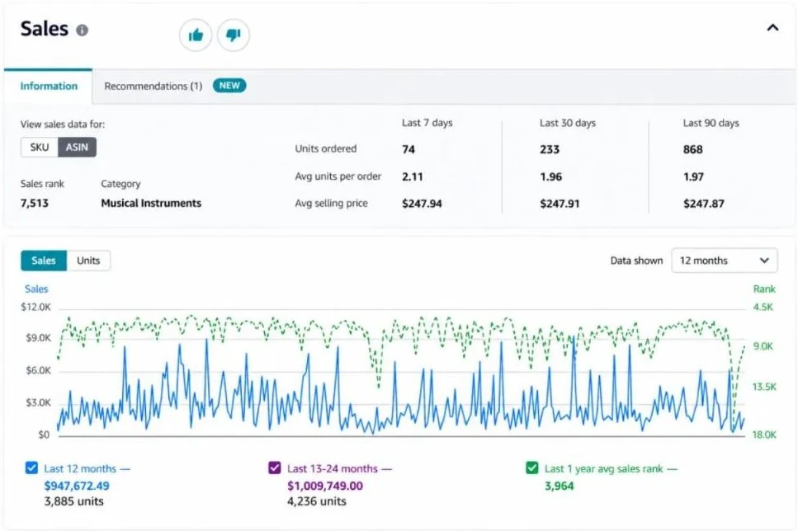
Task: Collapse the Sales panel with the chevron
Action: click(772, 27)
